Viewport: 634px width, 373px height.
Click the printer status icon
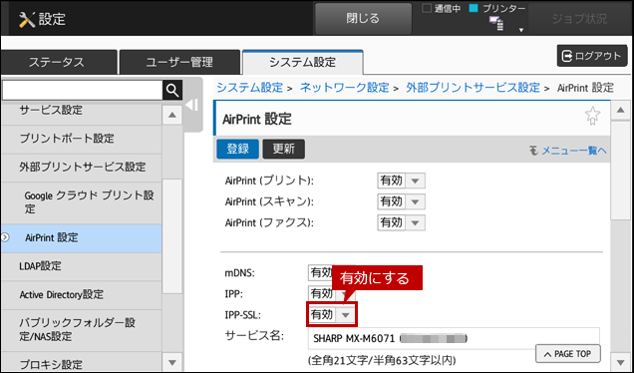pos(496,24)
